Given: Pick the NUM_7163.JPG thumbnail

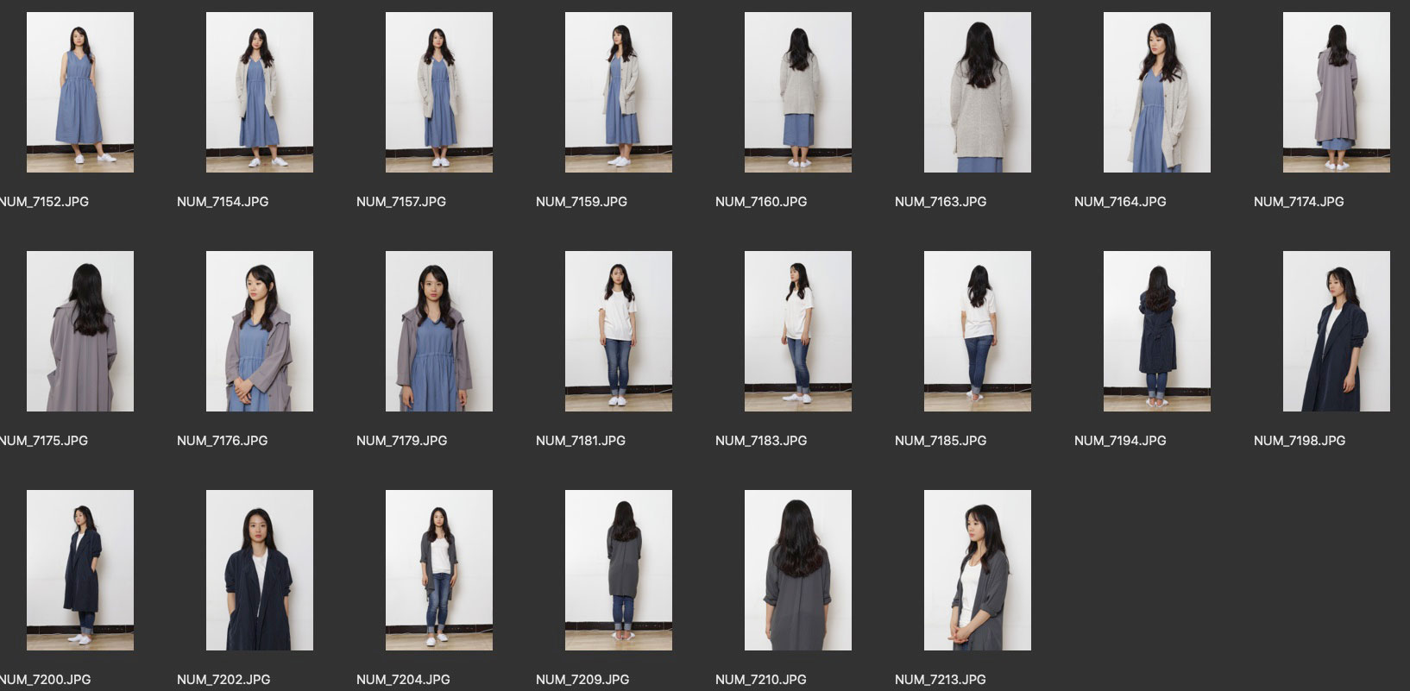Looking at the screenshot, I should pyautogui.click(x=978, y=92).
